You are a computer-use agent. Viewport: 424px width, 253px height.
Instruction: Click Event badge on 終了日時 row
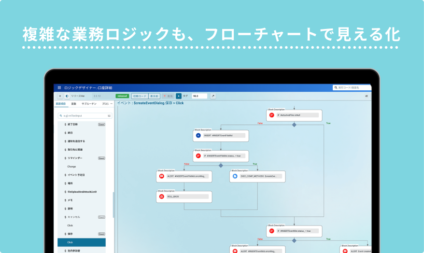click(101, 125)
